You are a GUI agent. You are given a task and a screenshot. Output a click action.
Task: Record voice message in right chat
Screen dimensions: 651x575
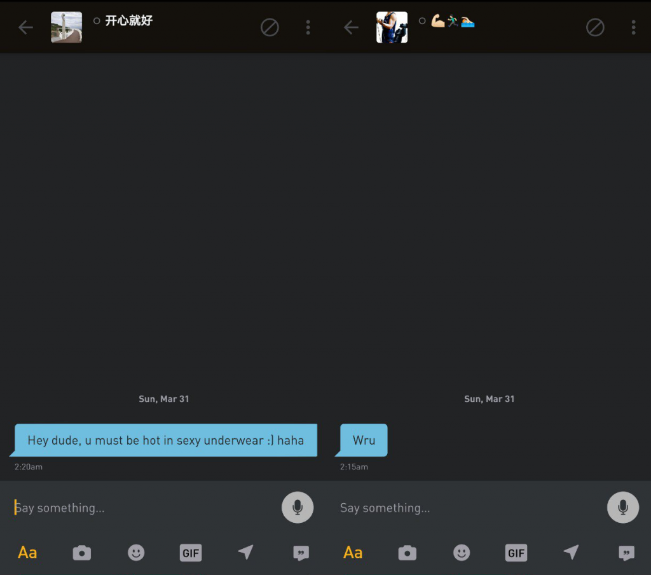point(623,508)
